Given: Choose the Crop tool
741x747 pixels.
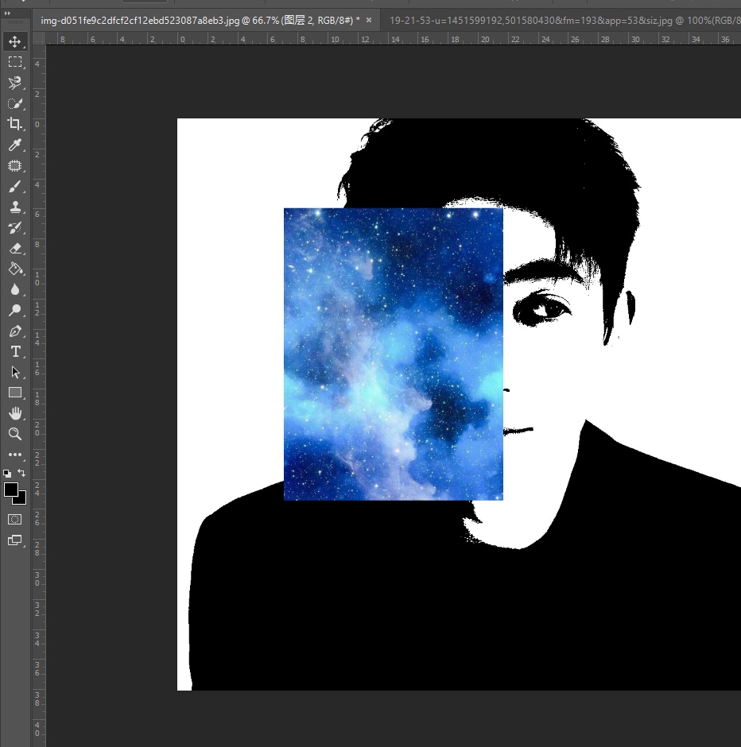Looking at the screenshot, I should 14,123.
